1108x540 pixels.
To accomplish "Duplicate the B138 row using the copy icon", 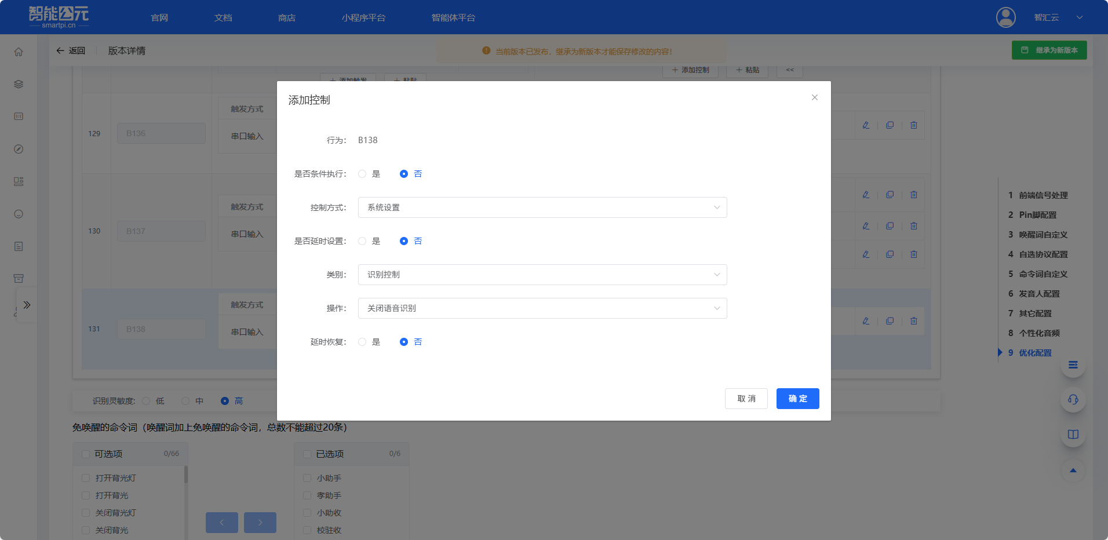I will 890,320.
